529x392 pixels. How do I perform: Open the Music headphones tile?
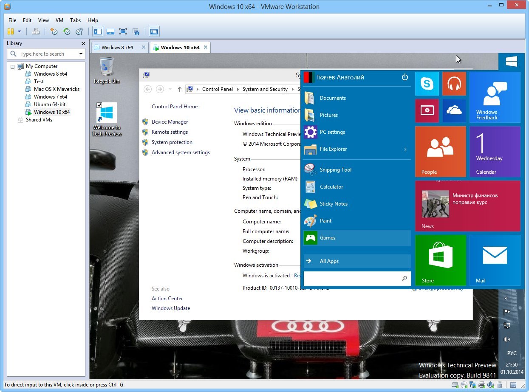coord(454,84)
